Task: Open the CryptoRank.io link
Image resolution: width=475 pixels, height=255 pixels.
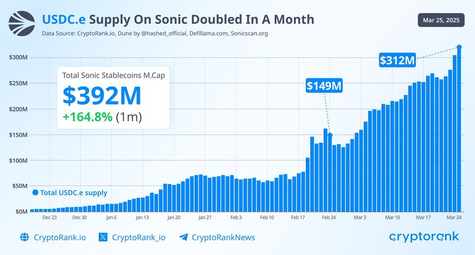Action: (60, 238)
